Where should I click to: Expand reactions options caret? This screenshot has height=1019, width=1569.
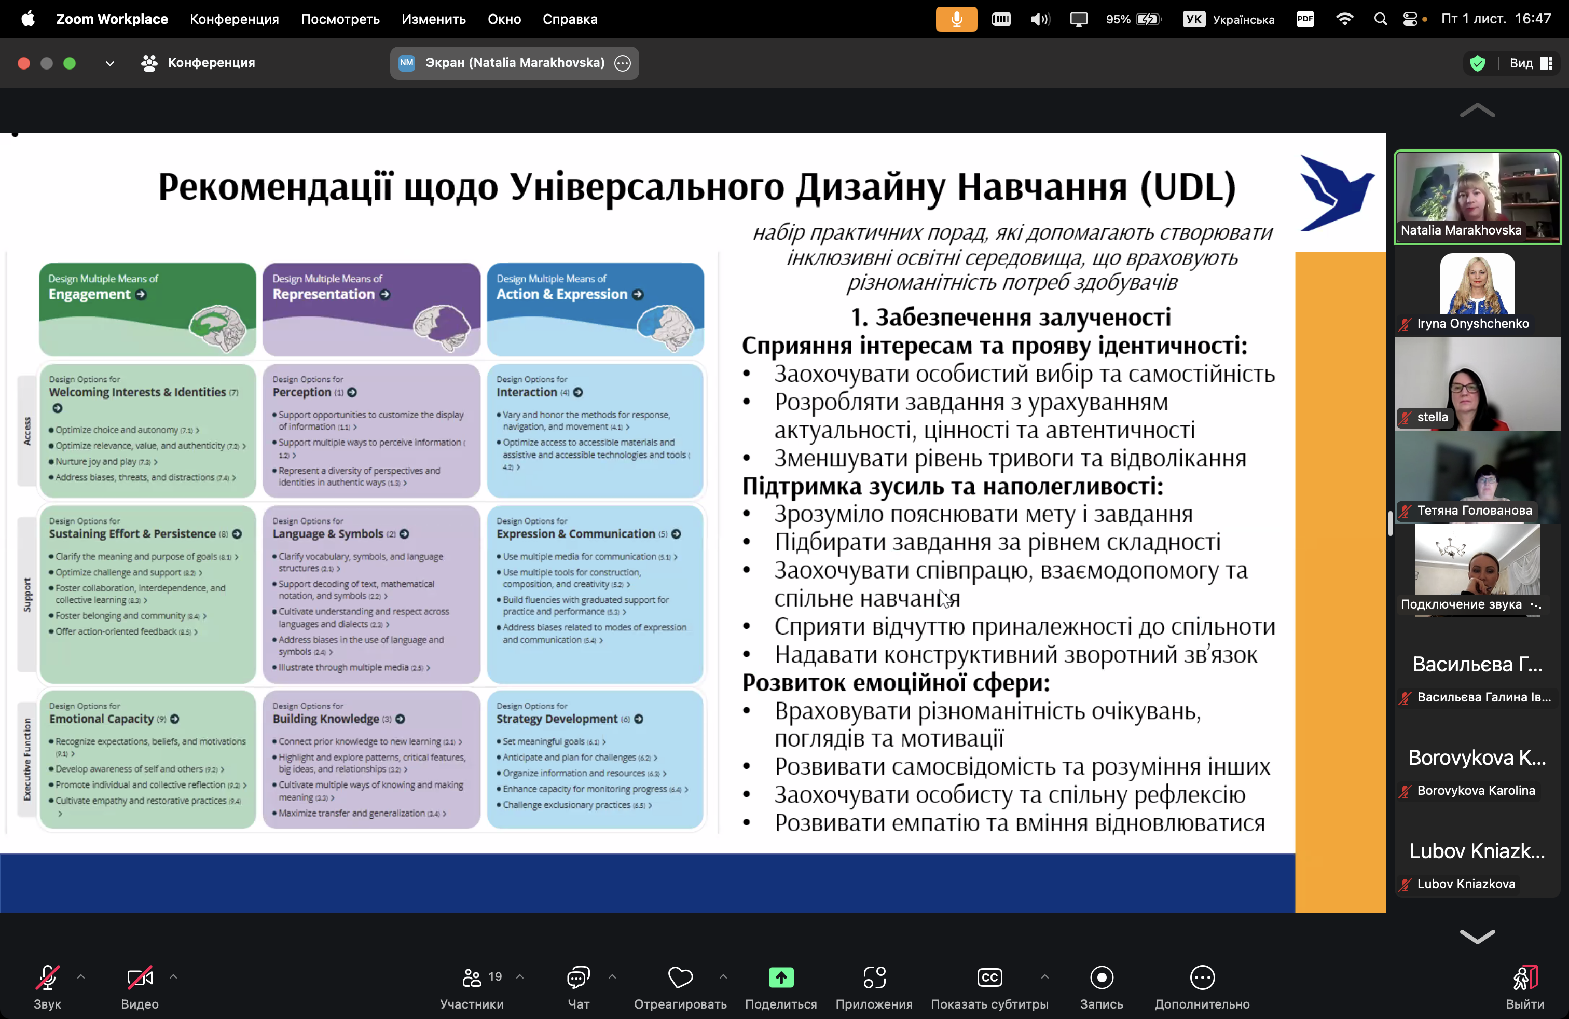click(723, 977)
